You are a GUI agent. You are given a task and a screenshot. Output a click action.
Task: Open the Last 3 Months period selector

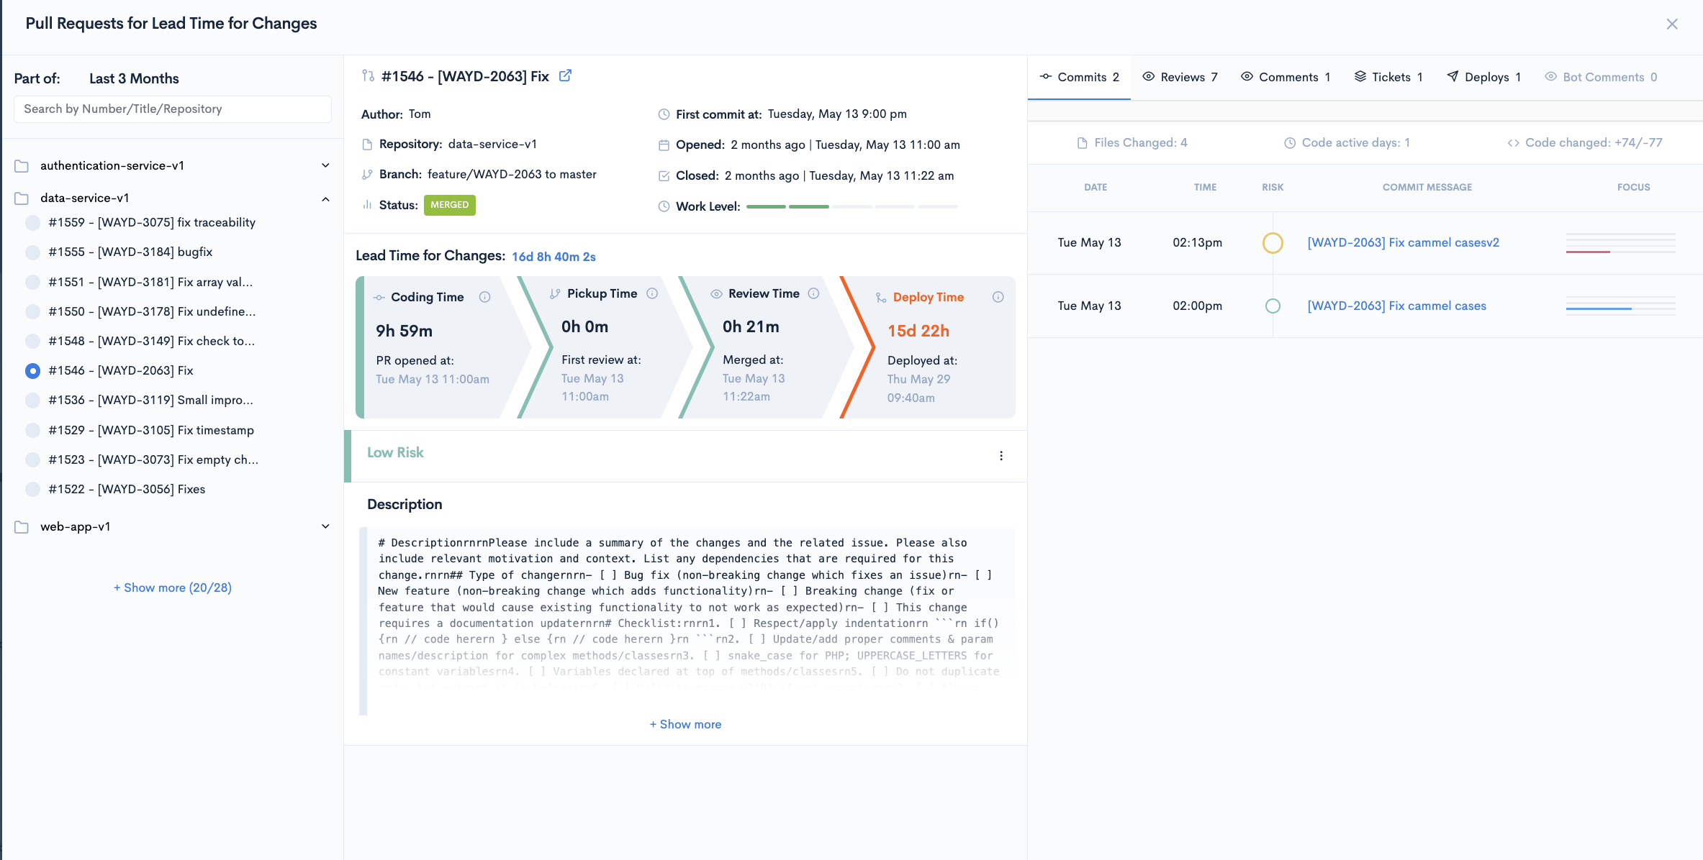pos(134,78)
